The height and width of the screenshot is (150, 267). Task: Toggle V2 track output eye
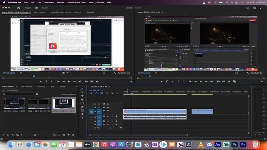pos(108,107)
